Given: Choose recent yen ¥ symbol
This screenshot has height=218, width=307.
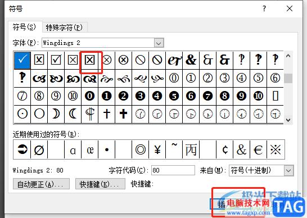Looking at the screenshot, I should coord(157,149).
